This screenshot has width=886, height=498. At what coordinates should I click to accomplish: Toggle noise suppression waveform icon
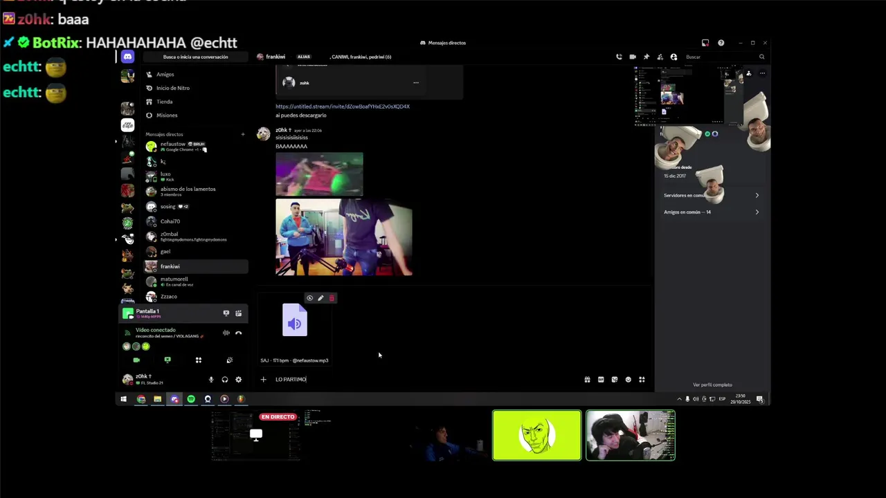[x=226, y=333]
